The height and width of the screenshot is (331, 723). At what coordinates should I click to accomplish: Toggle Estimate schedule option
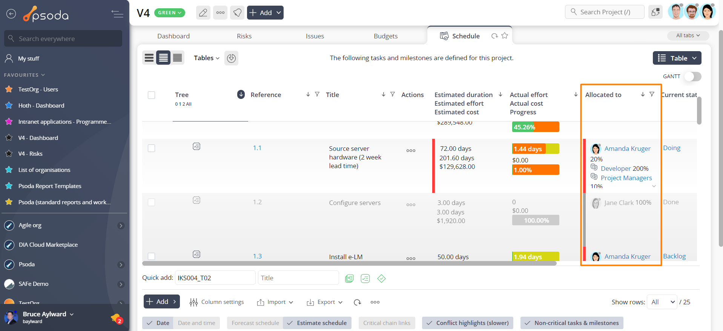pyautogui.click(x=317, y=323)
